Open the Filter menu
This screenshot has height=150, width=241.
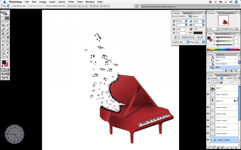point(71,2)
